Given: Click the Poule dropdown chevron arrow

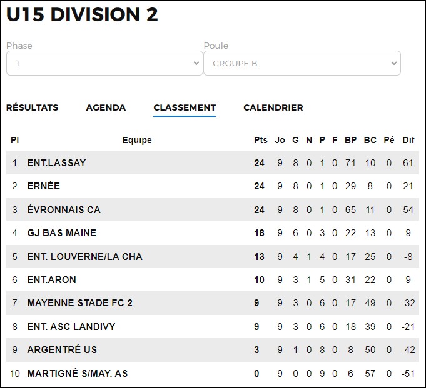Looking at the screenshot, I should point(393,64).
